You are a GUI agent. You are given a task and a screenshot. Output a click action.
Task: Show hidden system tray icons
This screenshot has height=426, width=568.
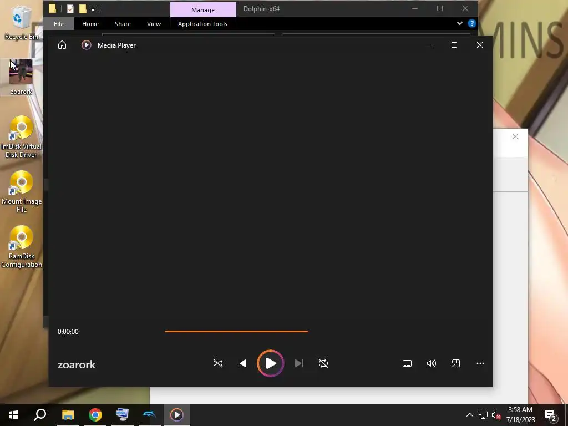click(469, 415)
